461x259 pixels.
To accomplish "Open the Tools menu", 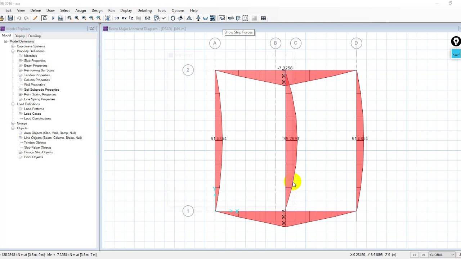I will pos(162,10).
